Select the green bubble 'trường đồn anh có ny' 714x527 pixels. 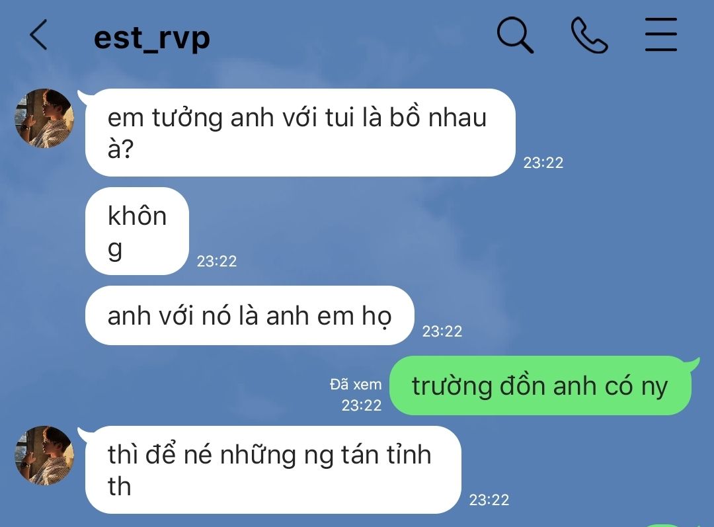[x=541, y=385]
